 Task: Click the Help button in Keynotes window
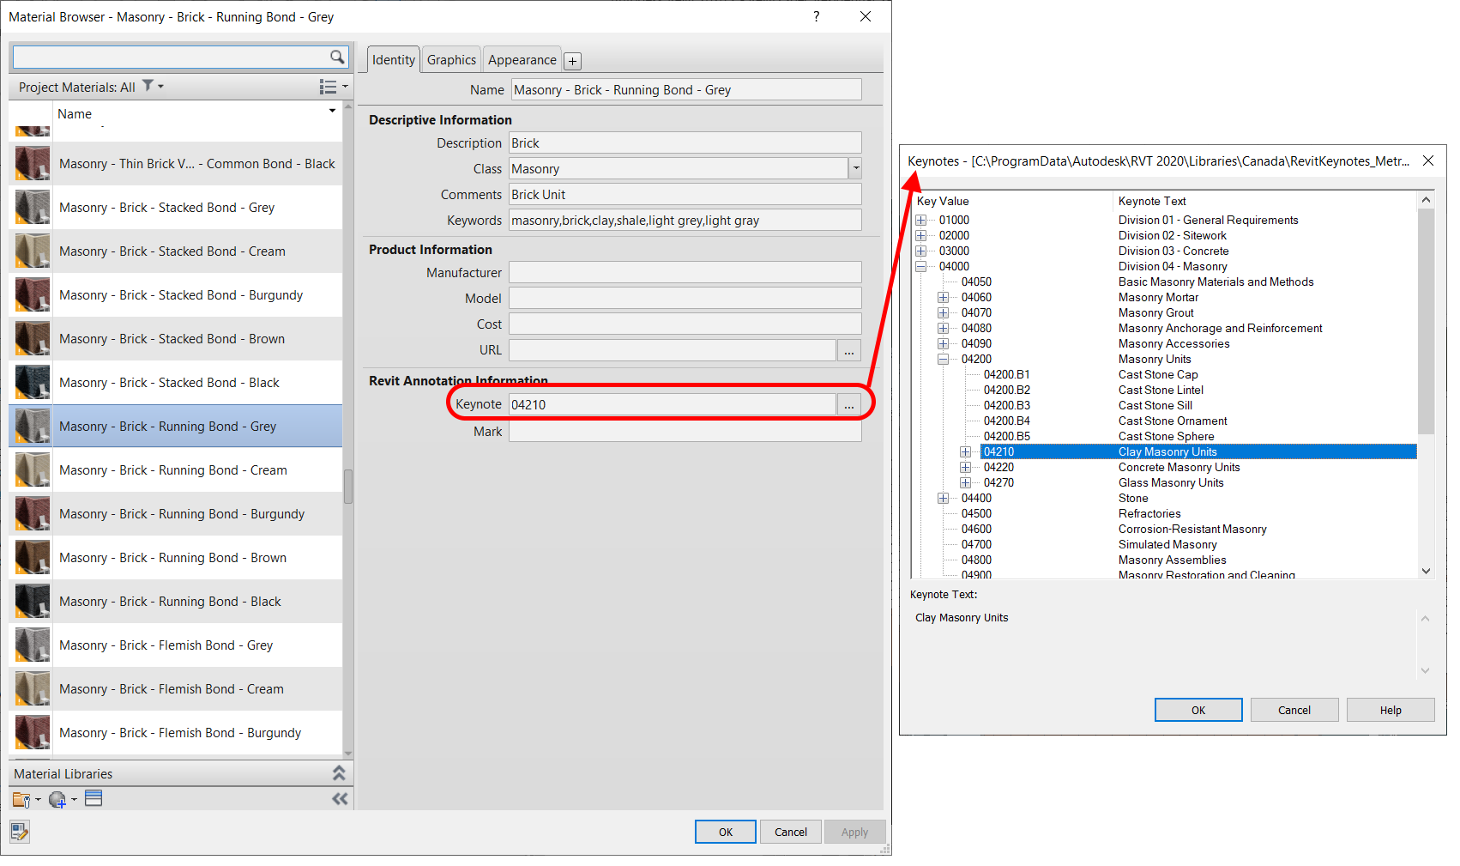coord(1390,710)
